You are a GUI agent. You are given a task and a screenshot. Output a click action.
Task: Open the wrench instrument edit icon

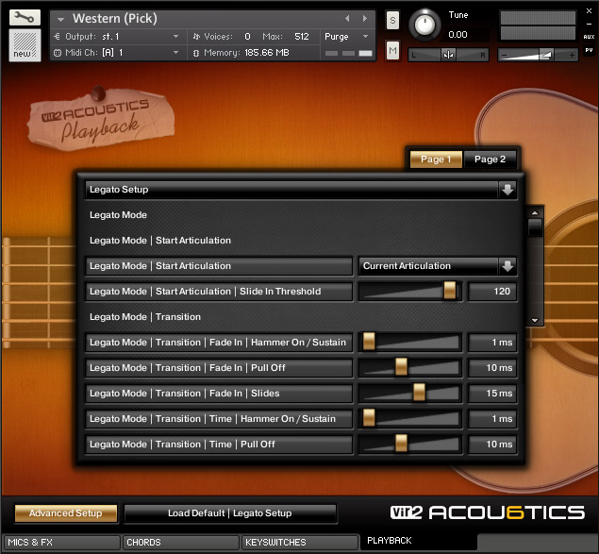pos(25,17)
